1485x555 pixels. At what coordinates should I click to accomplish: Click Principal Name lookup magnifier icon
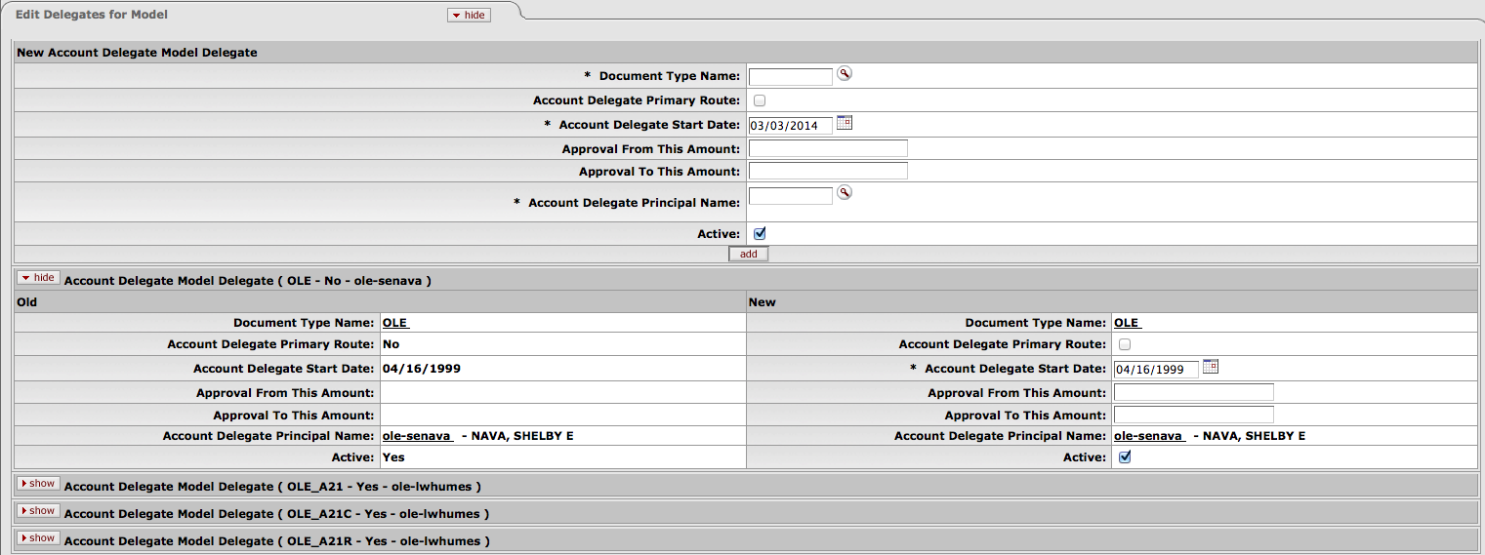click(x=845, y=192)
